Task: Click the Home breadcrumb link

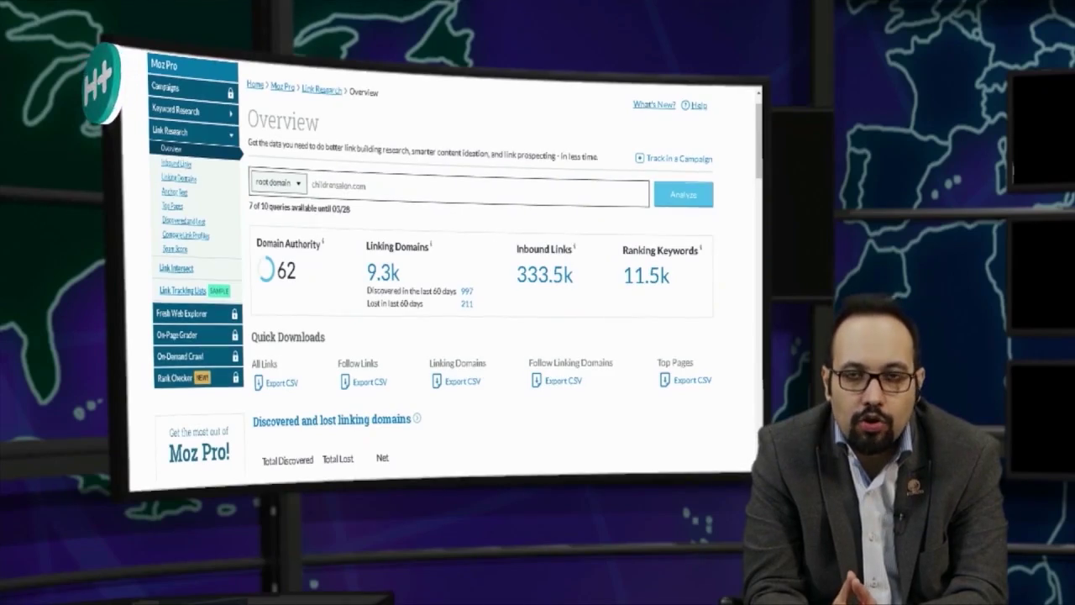Action: pos(255,85)
